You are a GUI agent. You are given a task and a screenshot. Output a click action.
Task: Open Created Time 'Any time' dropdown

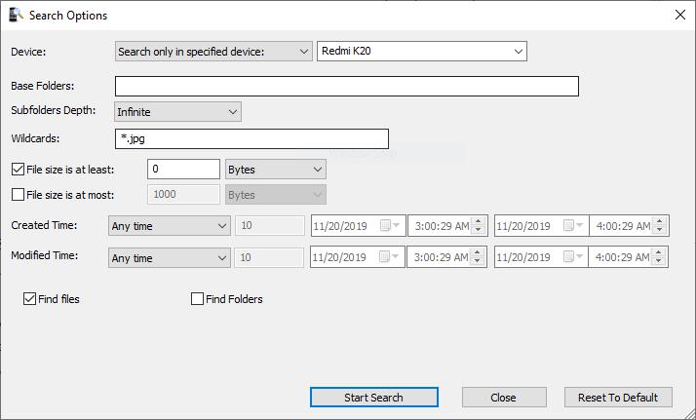tap(169, 226)
